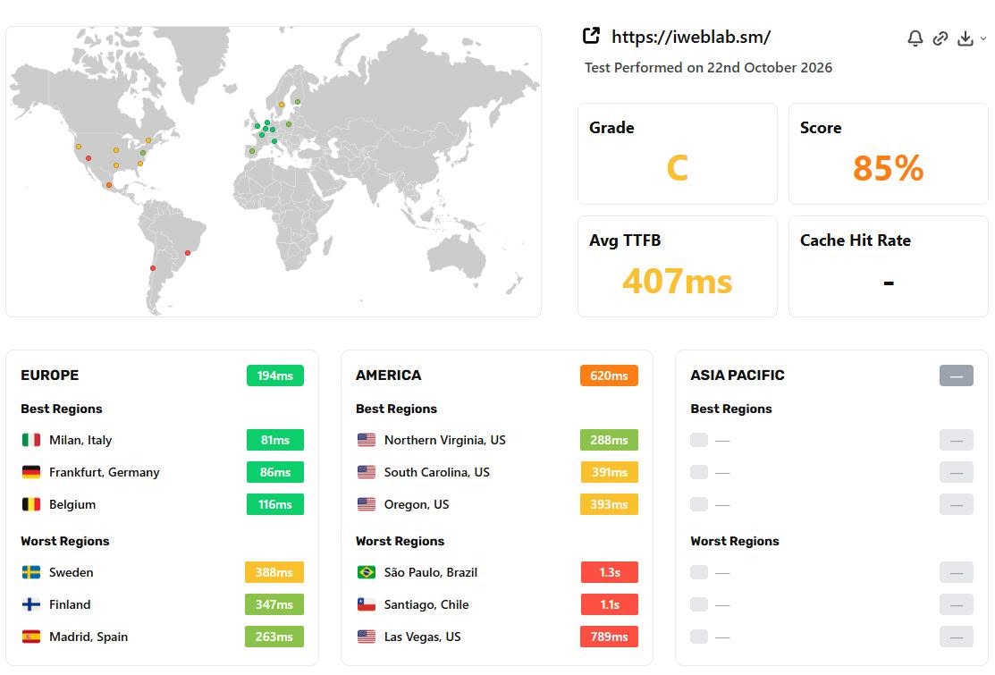Select the Finland region label

coord(70,604)
